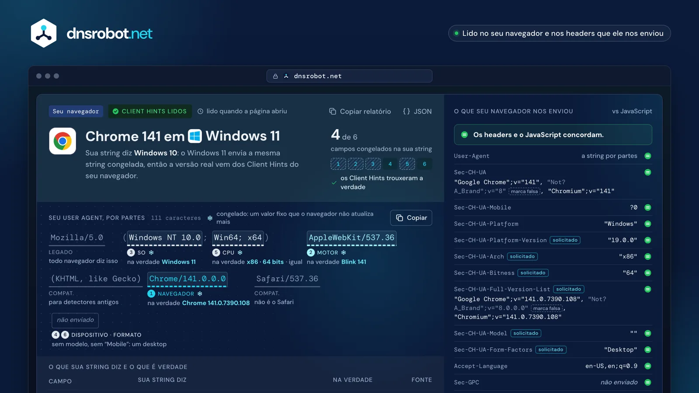Click the AppleWebKit/537.36 token
Viewport: 699px width, 393px height.
(352, 238)
